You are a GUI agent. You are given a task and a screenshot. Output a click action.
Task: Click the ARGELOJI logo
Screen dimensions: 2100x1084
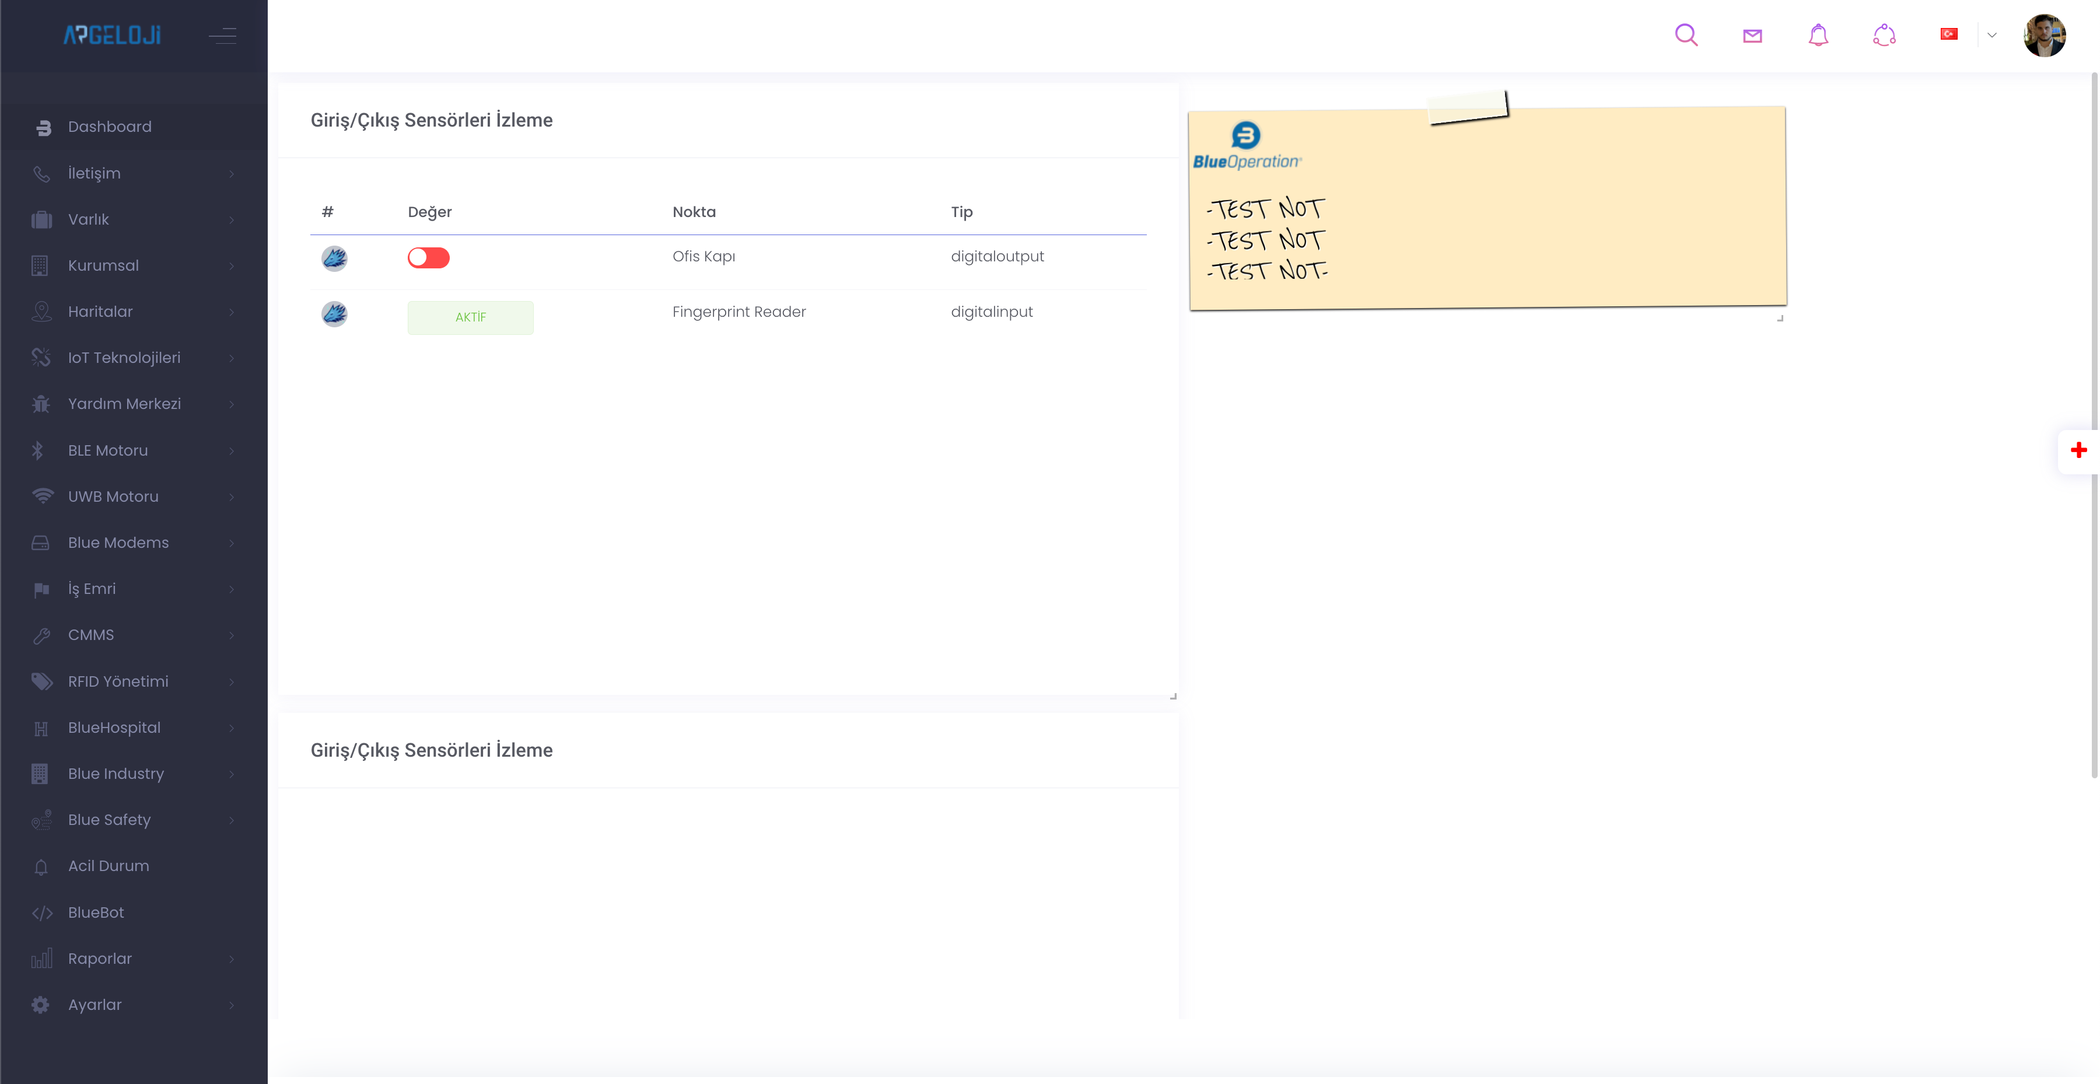[111, 35]
